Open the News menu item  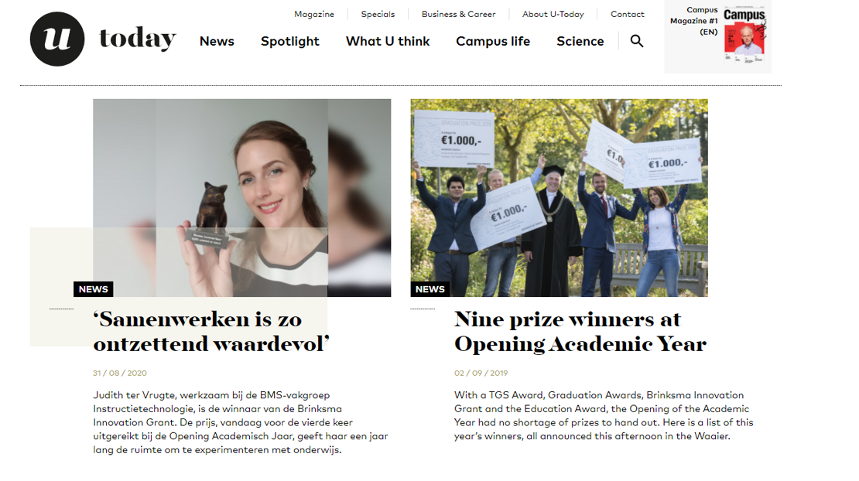point(217,41)
